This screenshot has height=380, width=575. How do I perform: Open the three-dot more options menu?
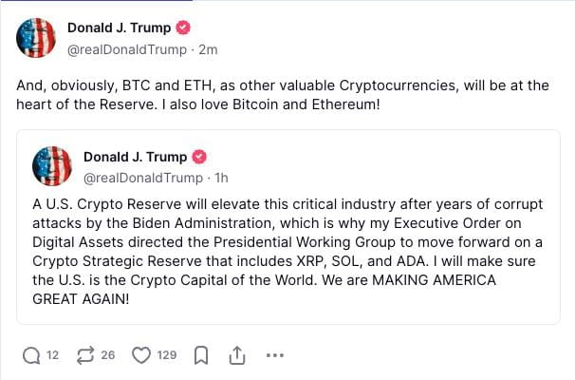click(x=275, y=355)
